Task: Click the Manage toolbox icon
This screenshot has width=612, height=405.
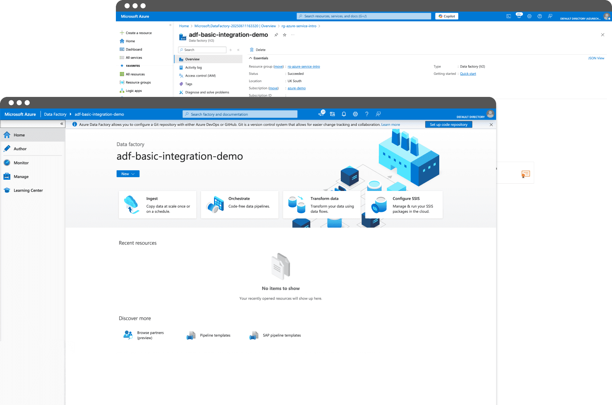Action: point(7,176)
